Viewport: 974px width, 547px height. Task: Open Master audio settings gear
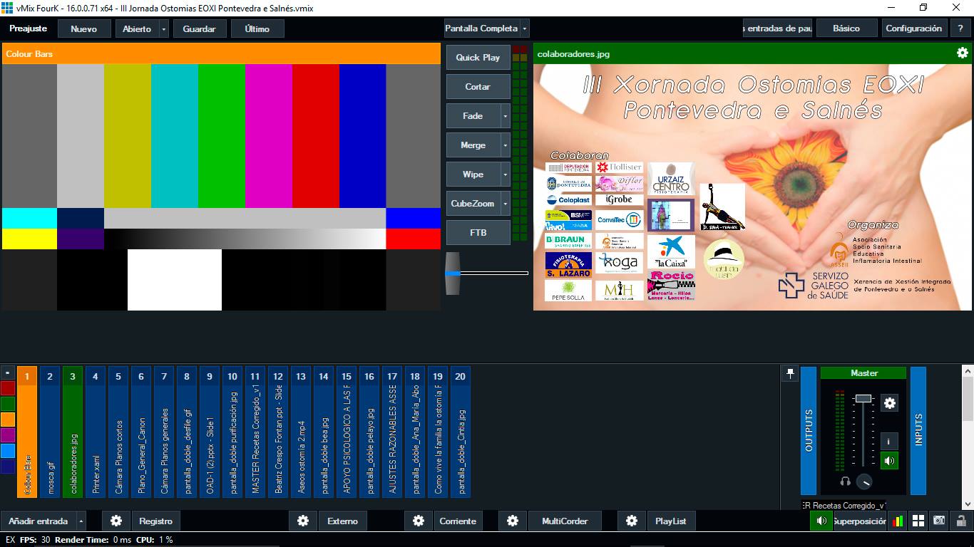(889, 403)
